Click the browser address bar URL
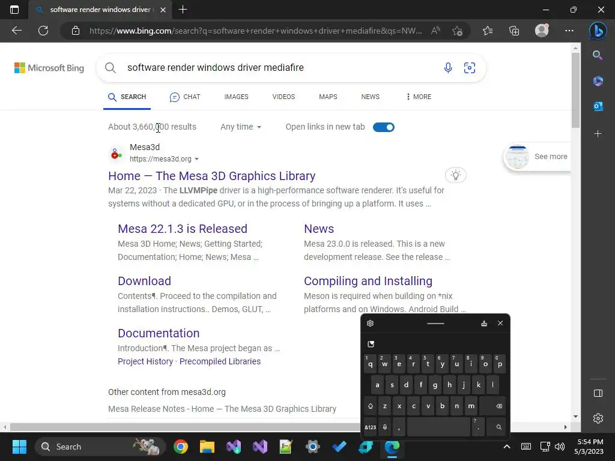Image resolution: width=615 pixels, height=461 pixels. tap(255, 31)
